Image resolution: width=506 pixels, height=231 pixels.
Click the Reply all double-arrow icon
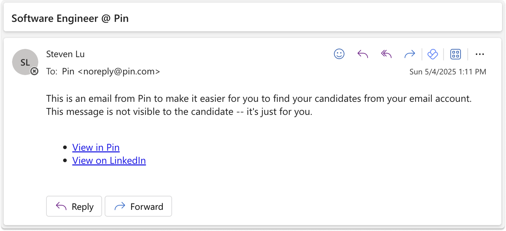pos(386,54)
